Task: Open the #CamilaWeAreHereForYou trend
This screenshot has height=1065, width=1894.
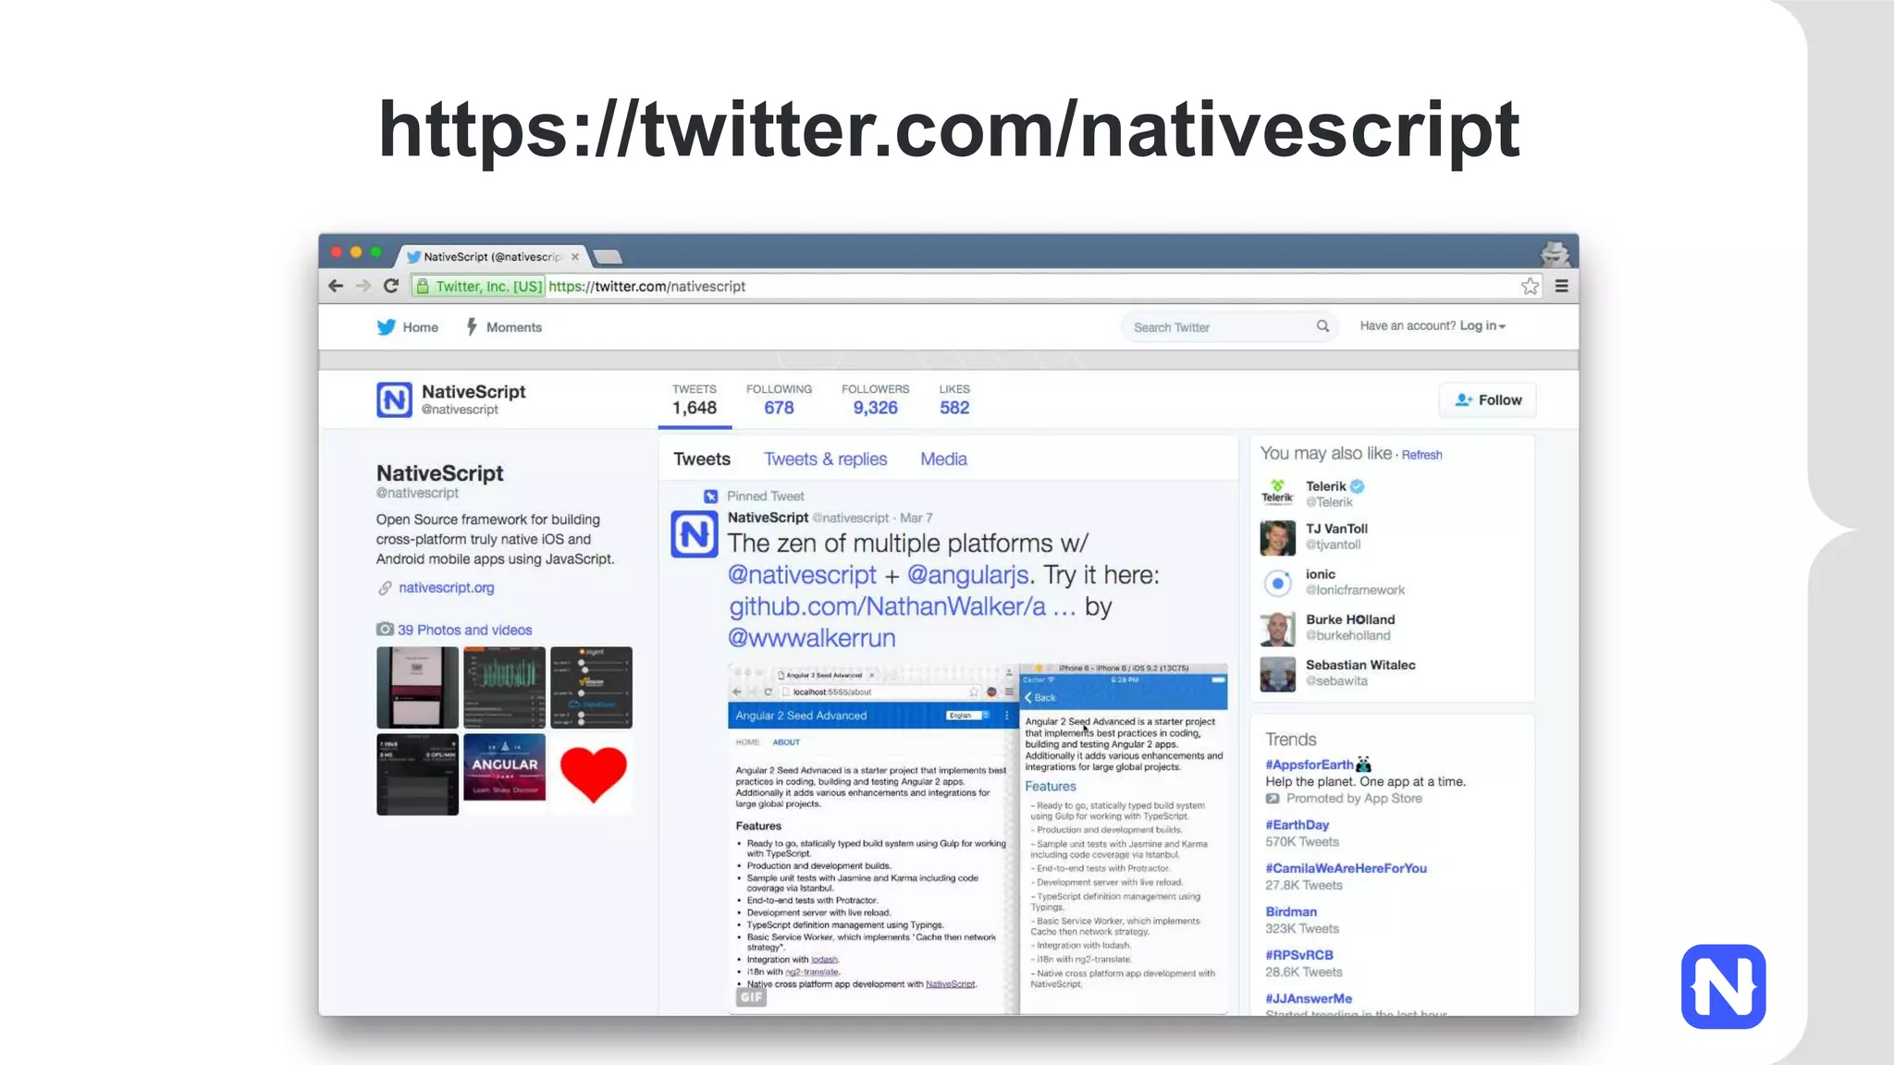Action: click(x=1346, y=868)
